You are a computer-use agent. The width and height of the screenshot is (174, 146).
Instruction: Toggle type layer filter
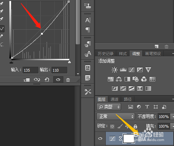point(147,107)
